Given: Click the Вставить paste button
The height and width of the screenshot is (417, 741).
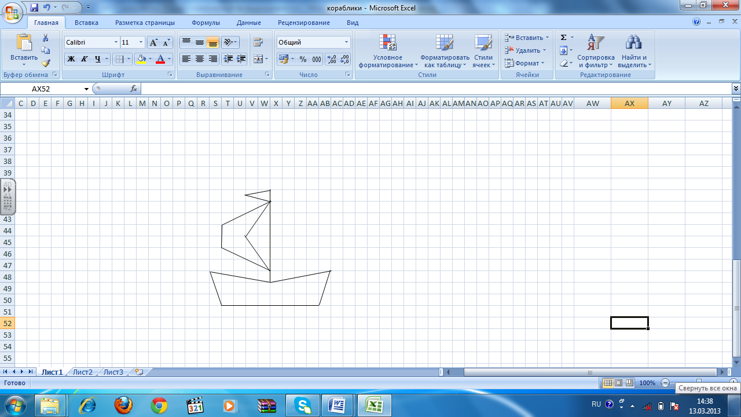Looking at the screenshot, I should (x=24, y=49).
